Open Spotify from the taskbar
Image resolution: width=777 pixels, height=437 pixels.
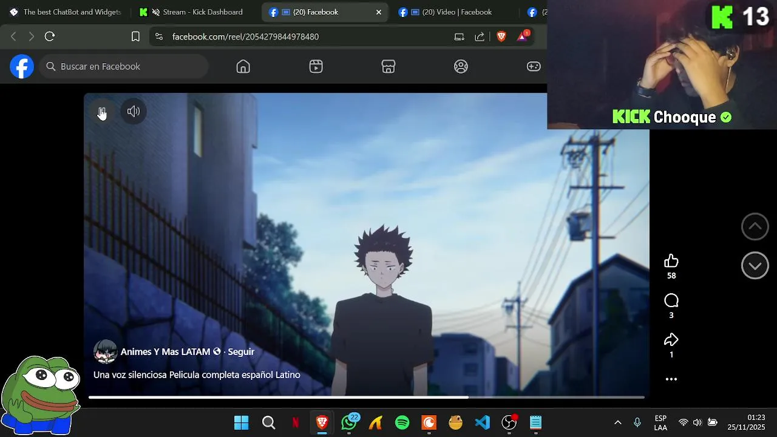tap(402, 422)
